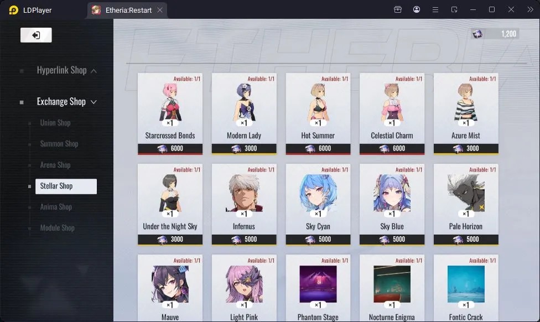Click the Mauve item name
The height and width of the screenshot is (322, 540).
170,317
